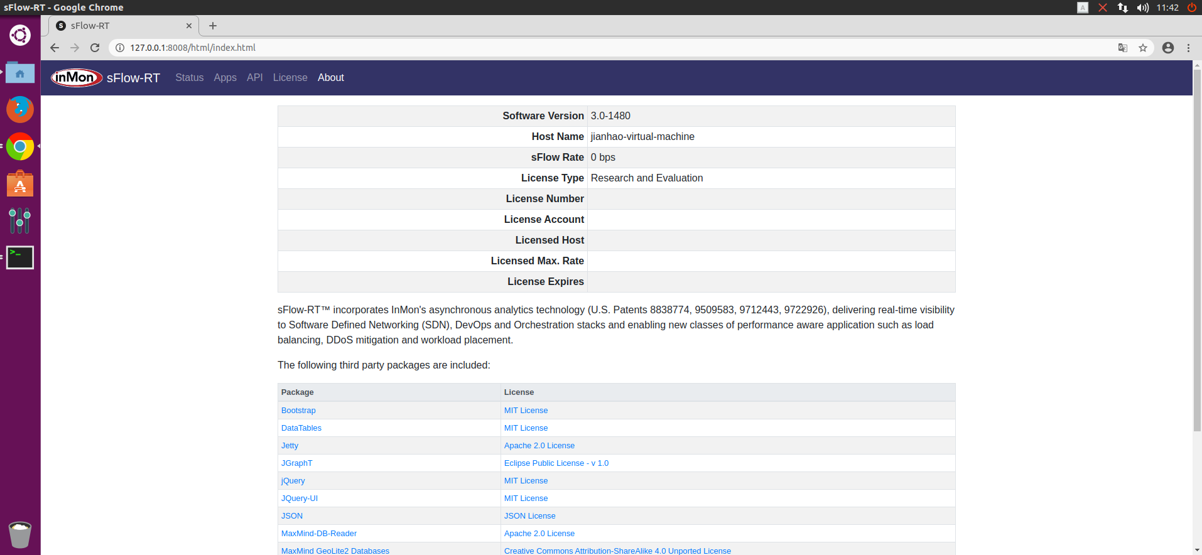The width and height of the screenshot is (1202, 555).
Task: Reload the page with refresh icon
Action: coord(95,48)
